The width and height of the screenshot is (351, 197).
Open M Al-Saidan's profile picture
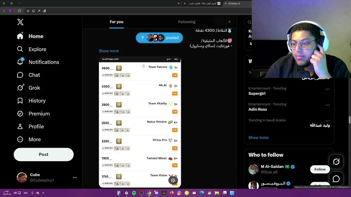click(253, 169)
